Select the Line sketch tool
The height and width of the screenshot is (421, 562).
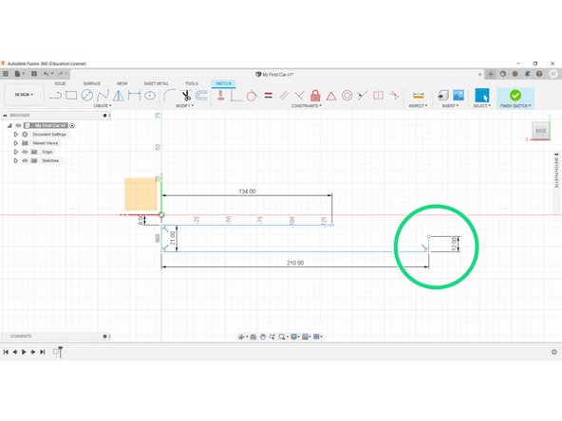pyautogui.click(x=56, y=96)
